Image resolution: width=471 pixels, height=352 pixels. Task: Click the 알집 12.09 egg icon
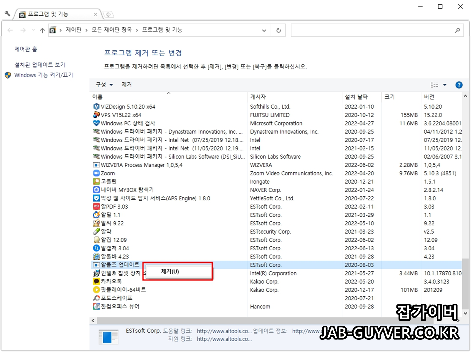[96, 240]
